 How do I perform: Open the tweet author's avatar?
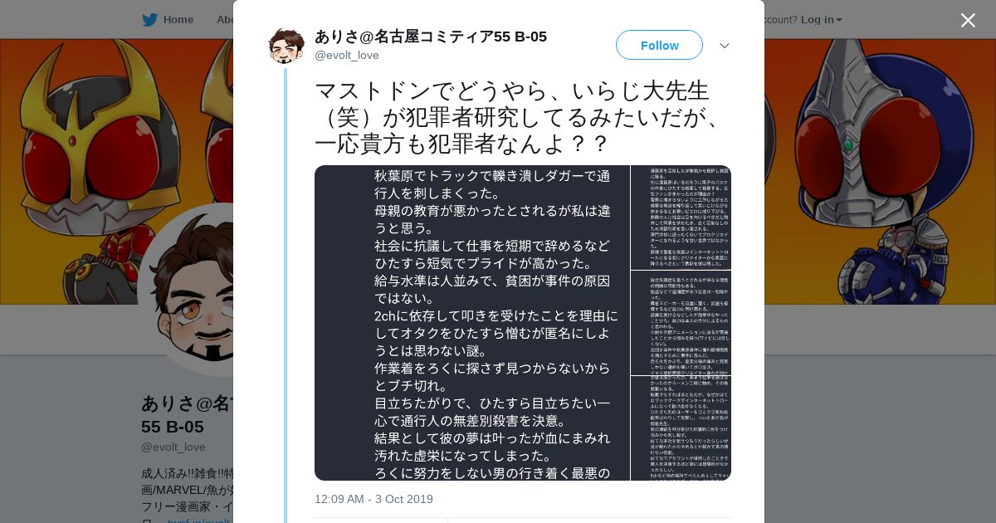pyautogui.click(x=286, y=46)
